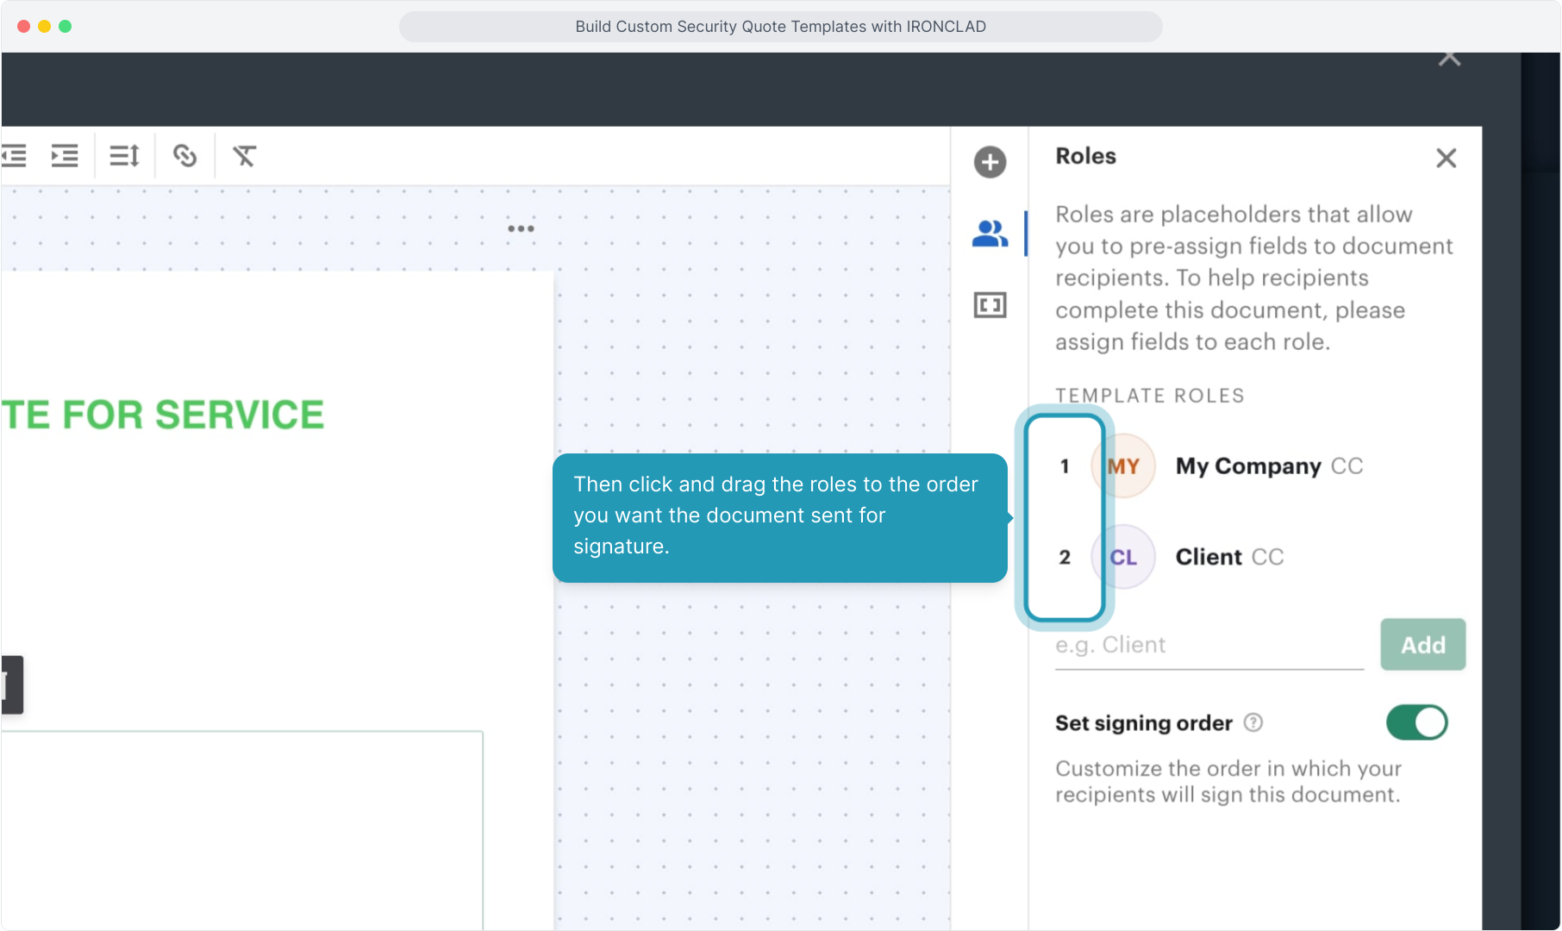Insert a link using the toolbar
This screenshot has height=931, width=1562.
click(x=184, y=156)
